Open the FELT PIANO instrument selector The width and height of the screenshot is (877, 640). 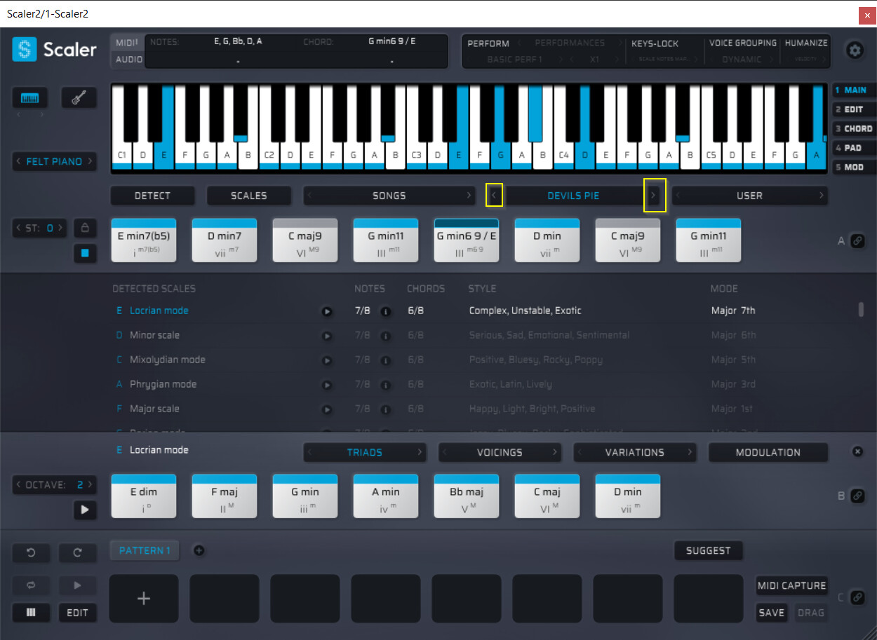pyautogui.click(x=55, y=161)
